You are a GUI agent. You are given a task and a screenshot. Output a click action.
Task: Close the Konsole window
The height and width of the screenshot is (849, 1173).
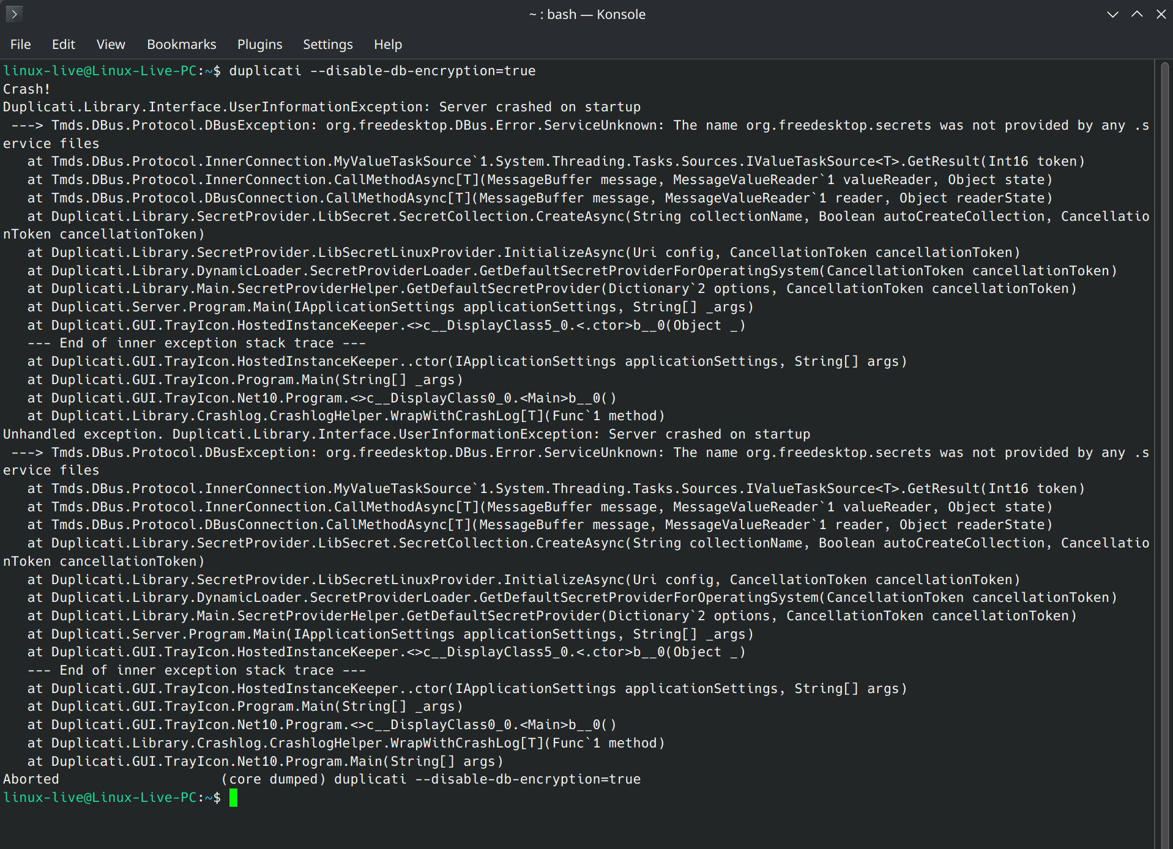click(x=1161, y=14)
